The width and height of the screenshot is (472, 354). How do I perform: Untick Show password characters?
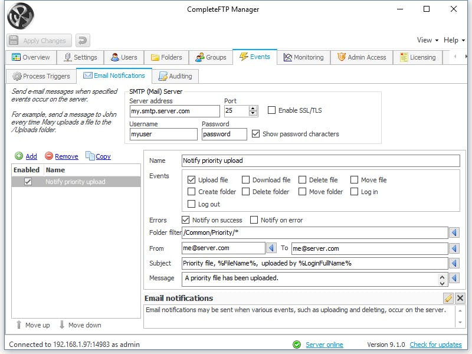click(255, 134)
